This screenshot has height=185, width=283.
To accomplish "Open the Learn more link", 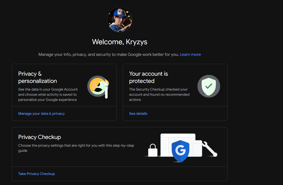I will pos(190,55).
